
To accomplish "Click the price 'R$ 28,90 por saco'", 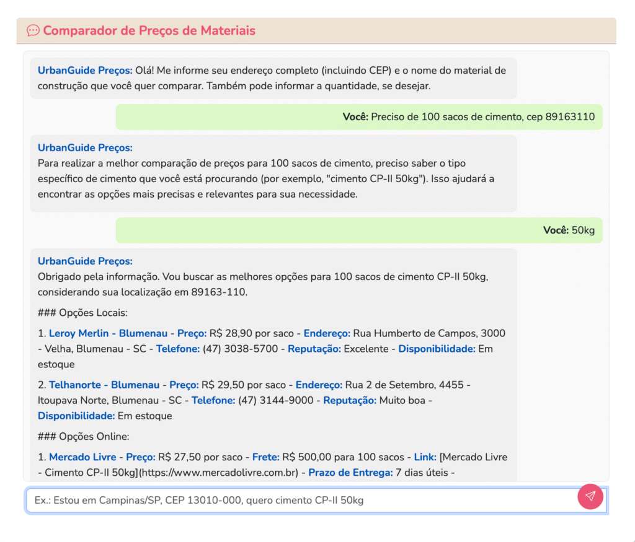I will click(x=252, y=333).
